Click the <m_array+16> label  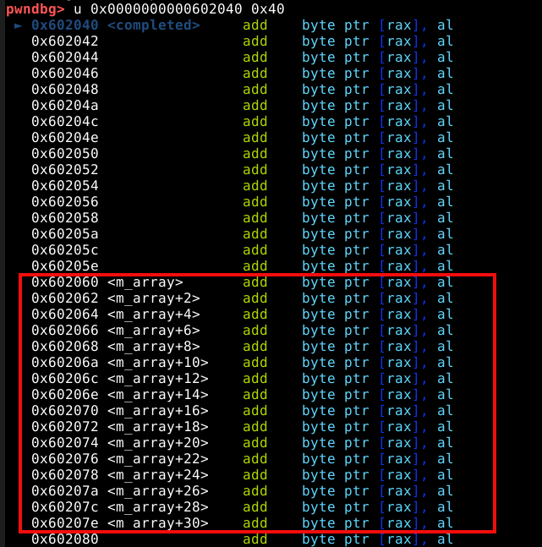pyautogui.click(x=158, y=411)
